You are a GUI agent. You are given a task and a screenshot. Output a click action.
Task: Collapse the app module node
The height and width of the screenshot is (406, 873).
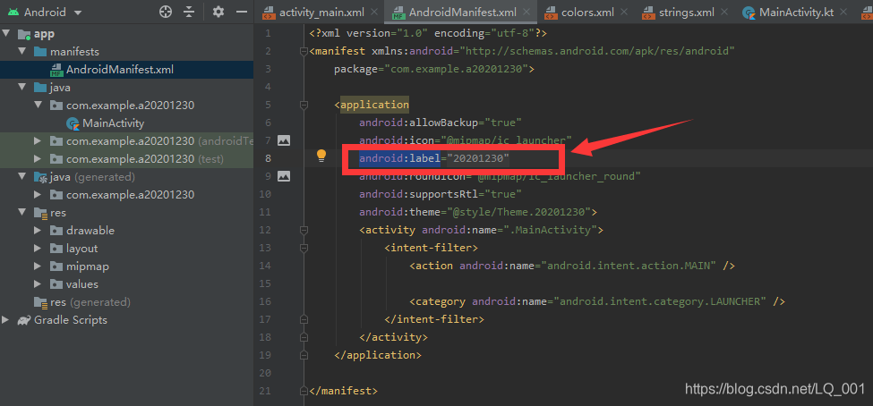[6, 34]
